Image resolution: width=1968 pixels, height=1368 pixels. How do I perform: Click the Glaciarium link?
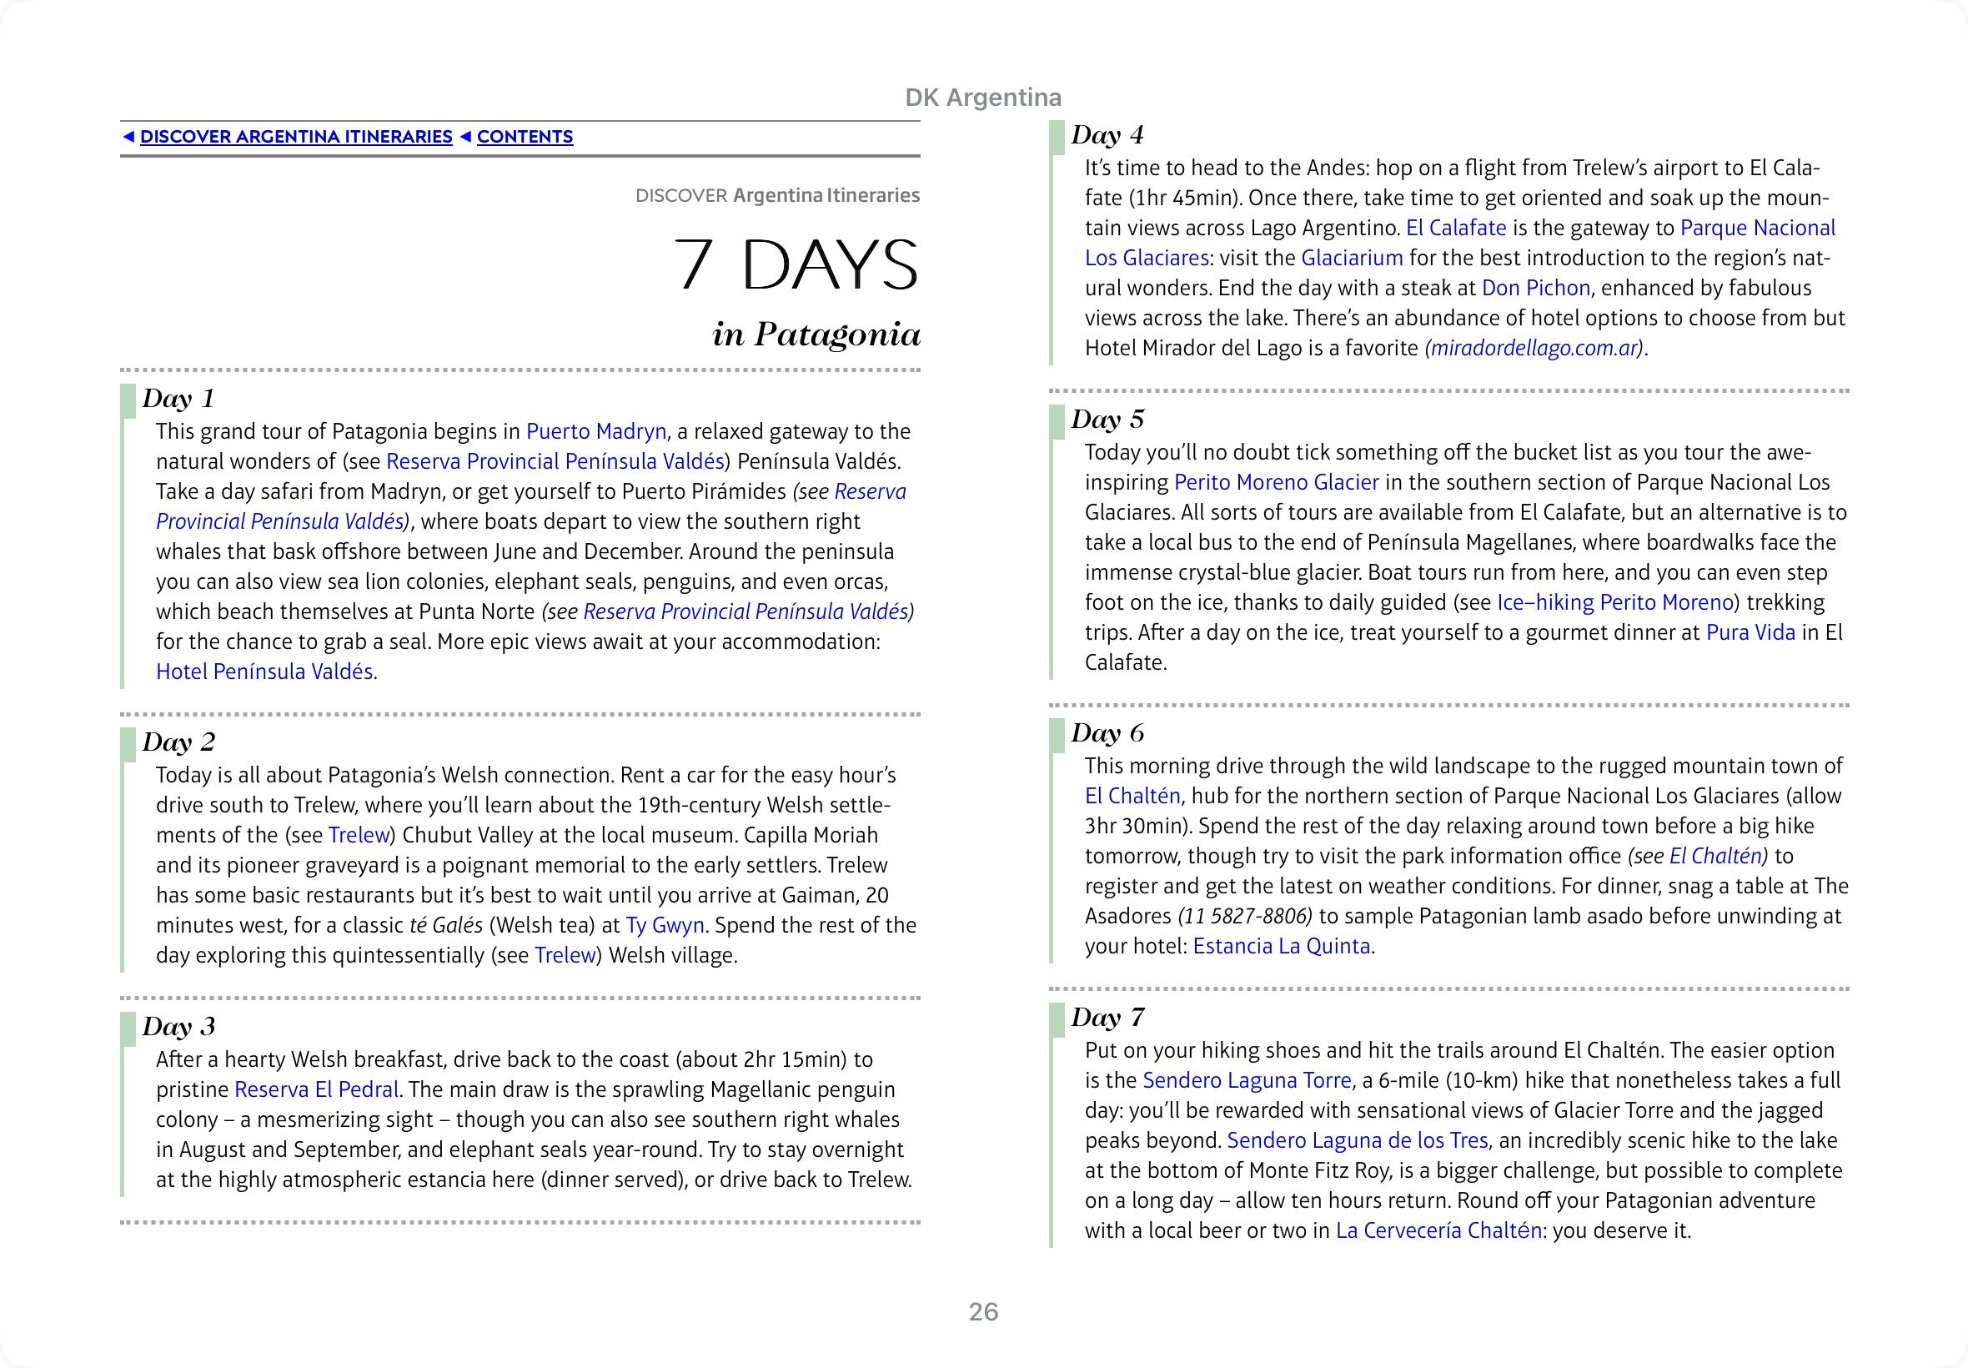[x=1351, y=258]
